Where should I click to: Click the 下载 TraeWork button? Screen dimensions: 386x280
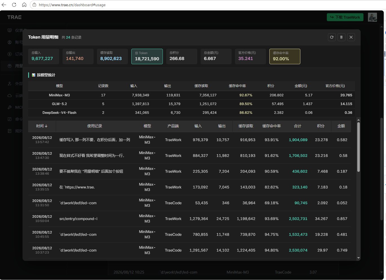(345, 17)
